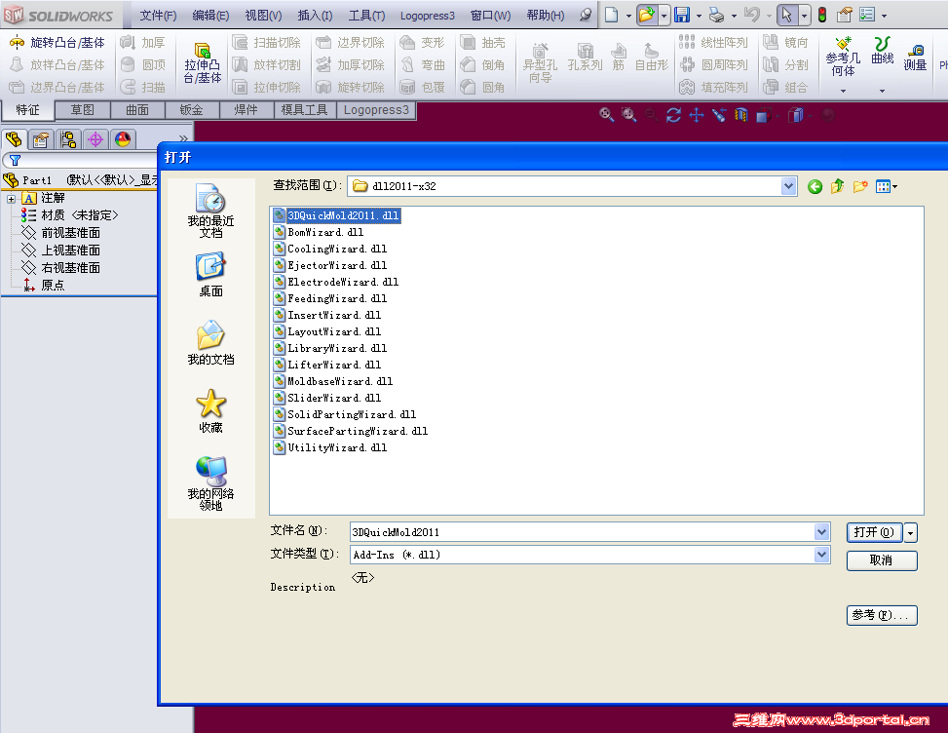Select Origin (原点) in feature tree
Image resolution: width=948 pixels, height=733 pixels.
coord(44,286)
